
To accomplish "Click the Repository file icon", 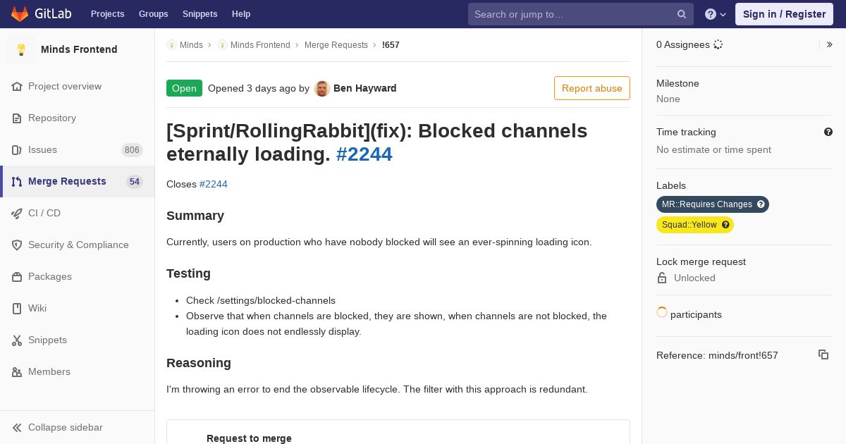I will click(17, 118).
